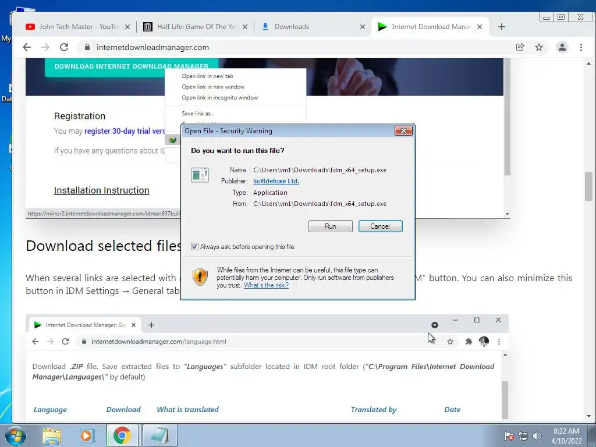Click the file icon in security dialog
Screen dimensions: 596x447
(x=200, y=175)
